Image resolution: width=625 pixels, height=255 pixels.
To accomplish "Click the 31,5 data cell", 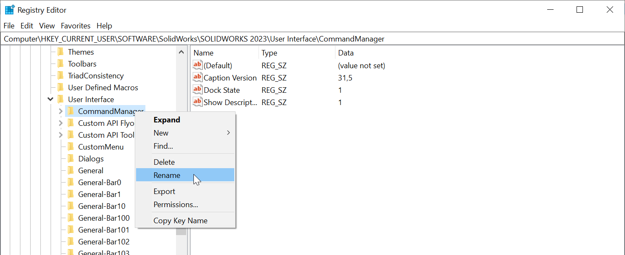I will [345, 78].
